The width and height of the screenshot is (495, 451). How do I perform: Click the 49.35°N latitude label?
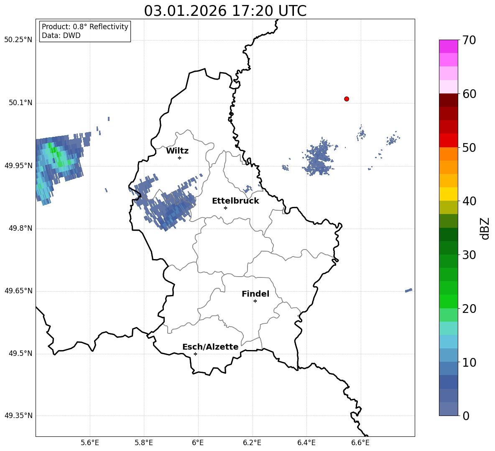[x=18, y=416]
